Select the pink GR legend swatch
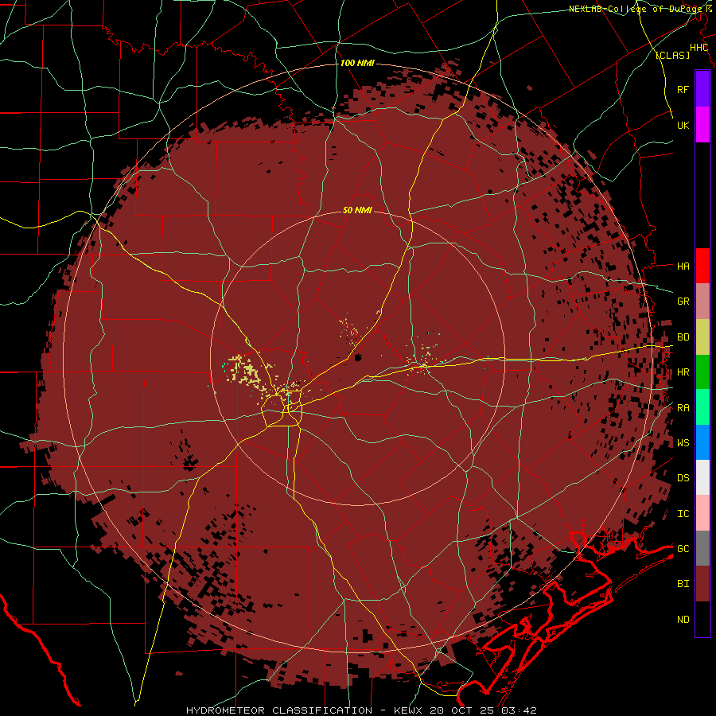This screenshot has height=716, width=716. 702,302
